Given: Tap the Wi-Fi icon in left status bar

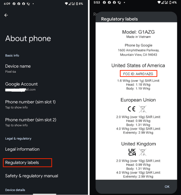Looking at the screenshot, I should pyautogui.click(x=67, y=4).
